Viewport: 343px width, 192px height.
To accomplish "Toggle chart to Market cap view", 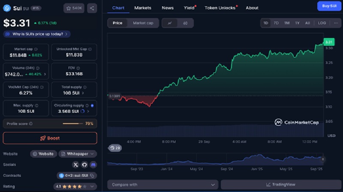I will click(143, 23).
